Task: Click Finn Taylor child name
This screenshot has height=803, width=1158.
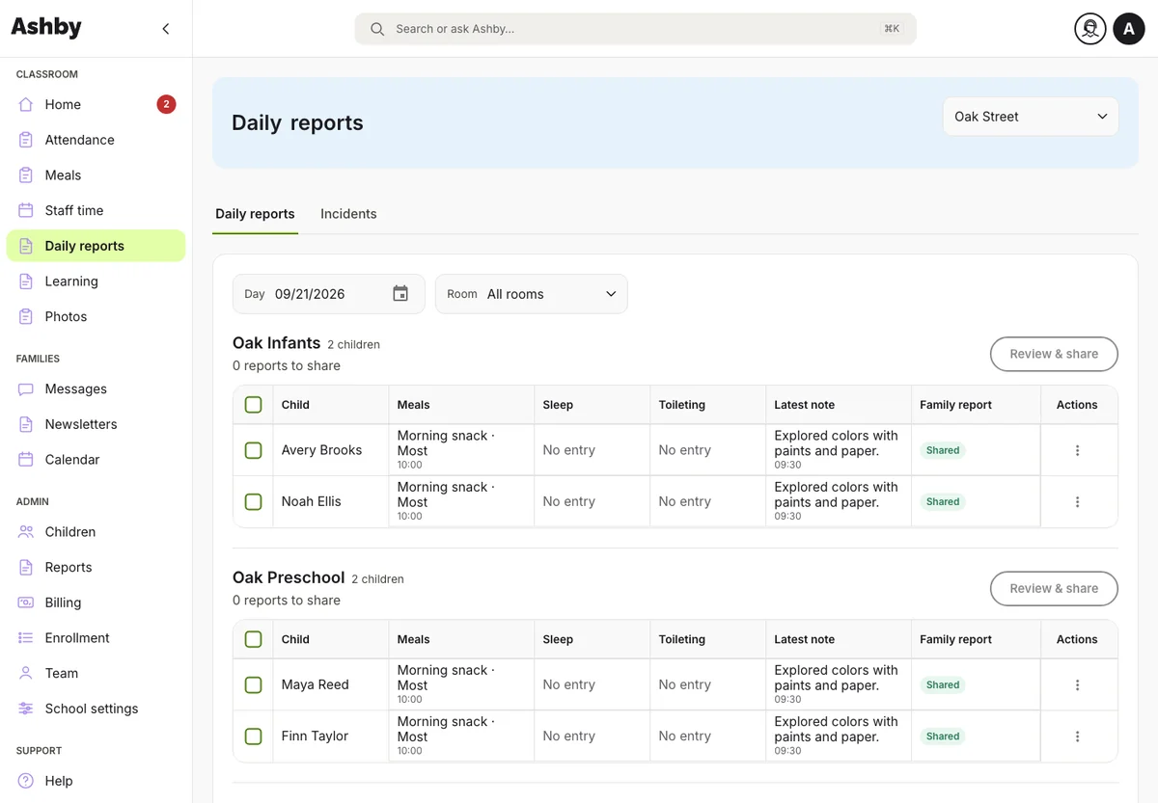Action: 315,736
